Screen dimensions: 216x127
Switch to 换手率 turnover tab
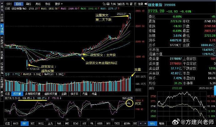click(x=75, y=94)
